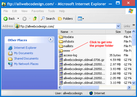Click the maillists folder name
This screenshot has height=97, width=137.
pos(68,46)
